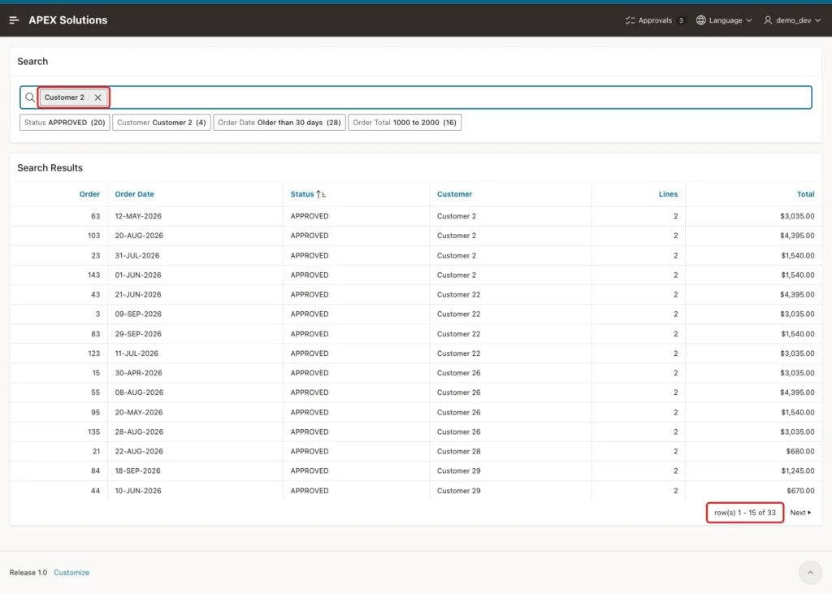Sort by the Lines column header

click(668, 194)
